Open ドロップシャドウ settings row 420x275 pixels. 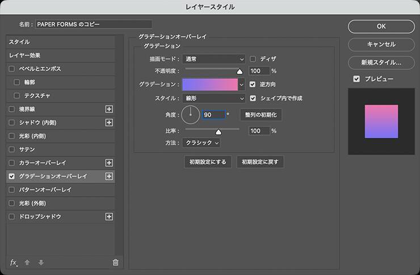click(x=61, y=217)
